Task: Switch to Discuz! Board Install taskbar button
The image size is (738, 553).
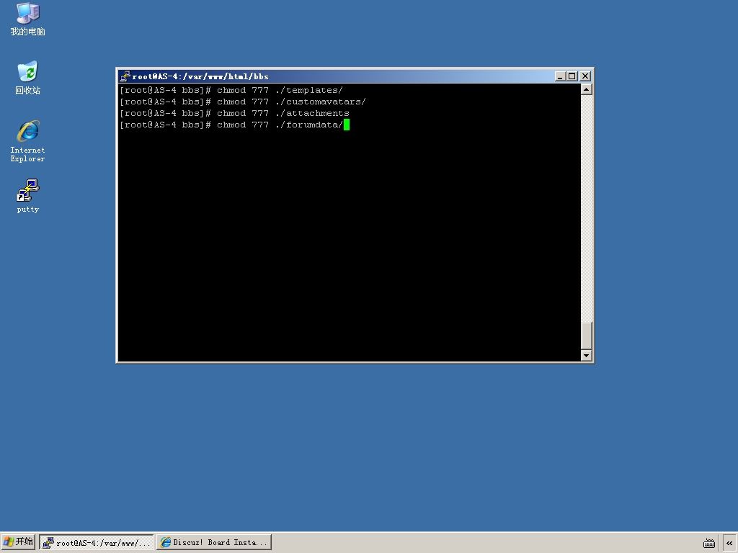Action: point(214,542)
